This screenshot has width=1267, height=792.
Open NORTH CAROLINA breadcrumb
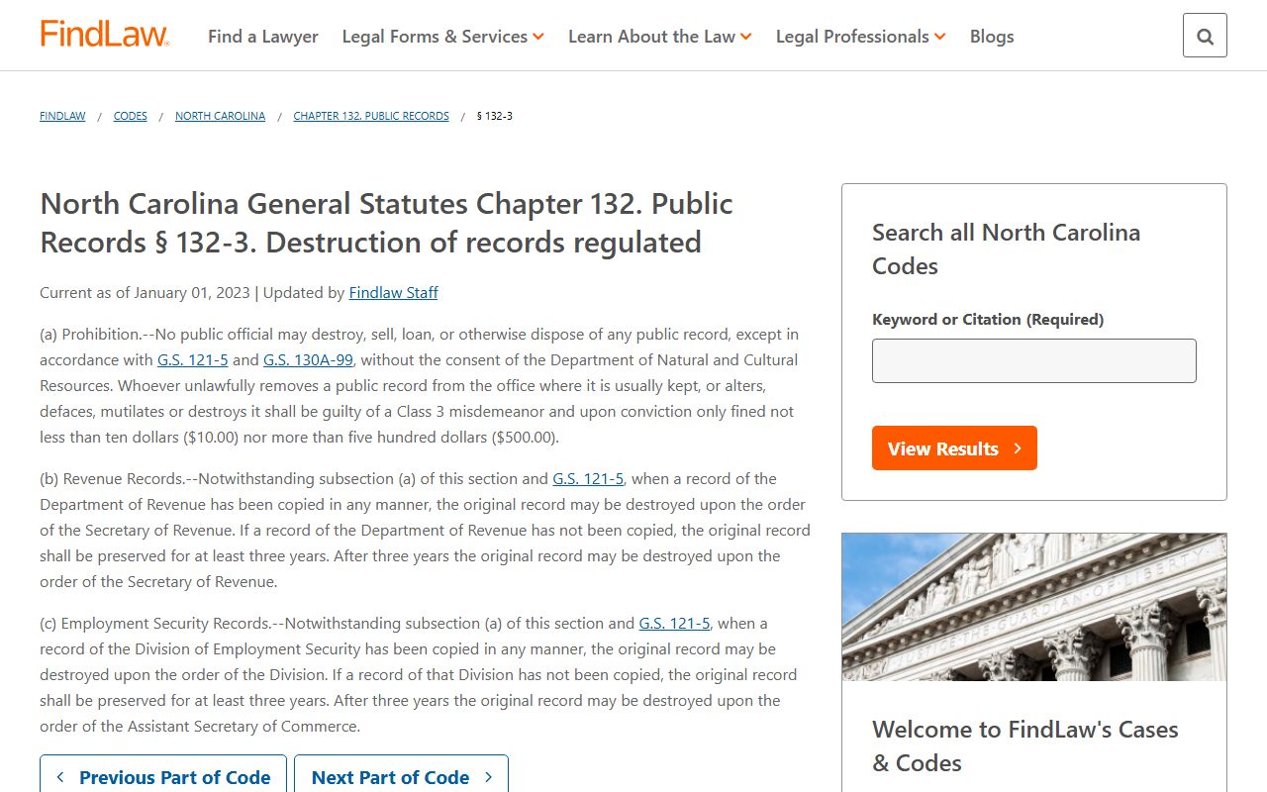(220, 116)
